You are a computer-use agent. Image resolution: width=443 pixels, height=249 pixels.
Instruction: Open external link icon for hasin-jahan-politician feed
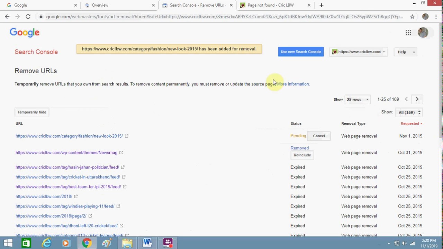pos(123,167)
